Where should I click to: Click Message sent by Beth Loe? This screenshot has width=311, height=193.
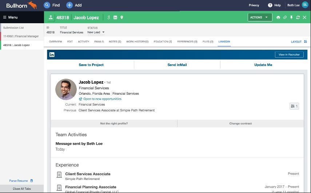[79, 144]
